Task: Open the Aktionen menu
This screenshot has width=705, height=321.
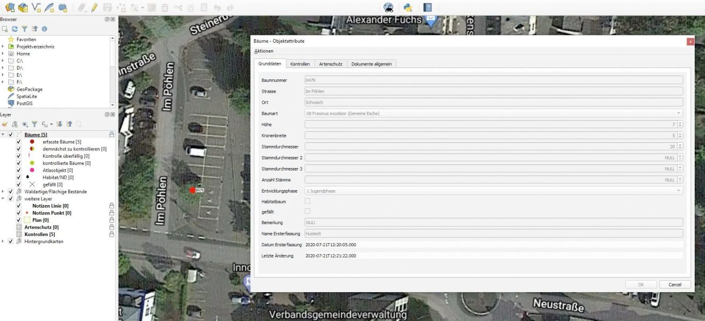Action: [x=264, y=51]
